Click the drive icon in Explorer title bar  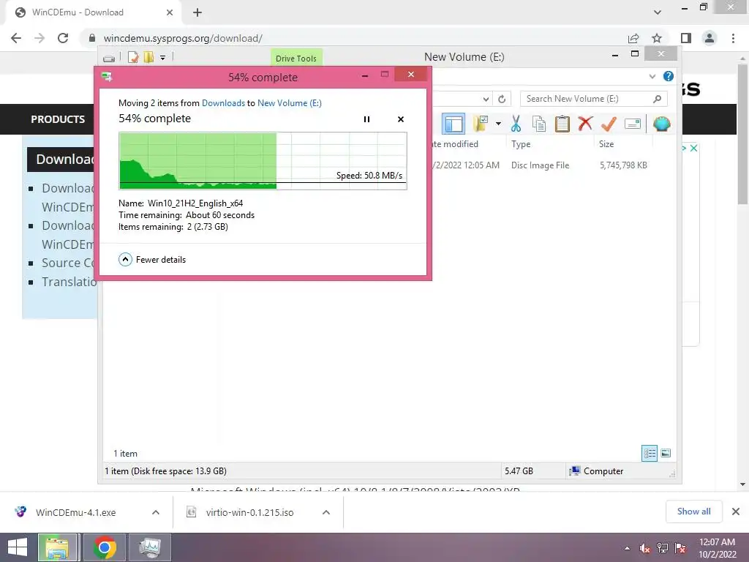[x=109, y=58]
